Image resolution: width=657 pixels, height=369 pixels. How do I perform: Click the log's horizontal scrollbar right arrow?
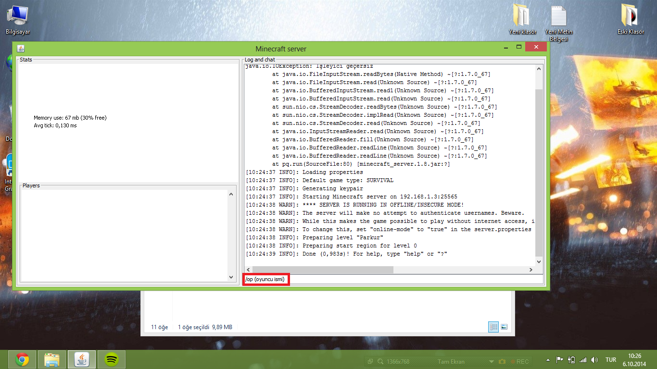click(x=531, y=270)
